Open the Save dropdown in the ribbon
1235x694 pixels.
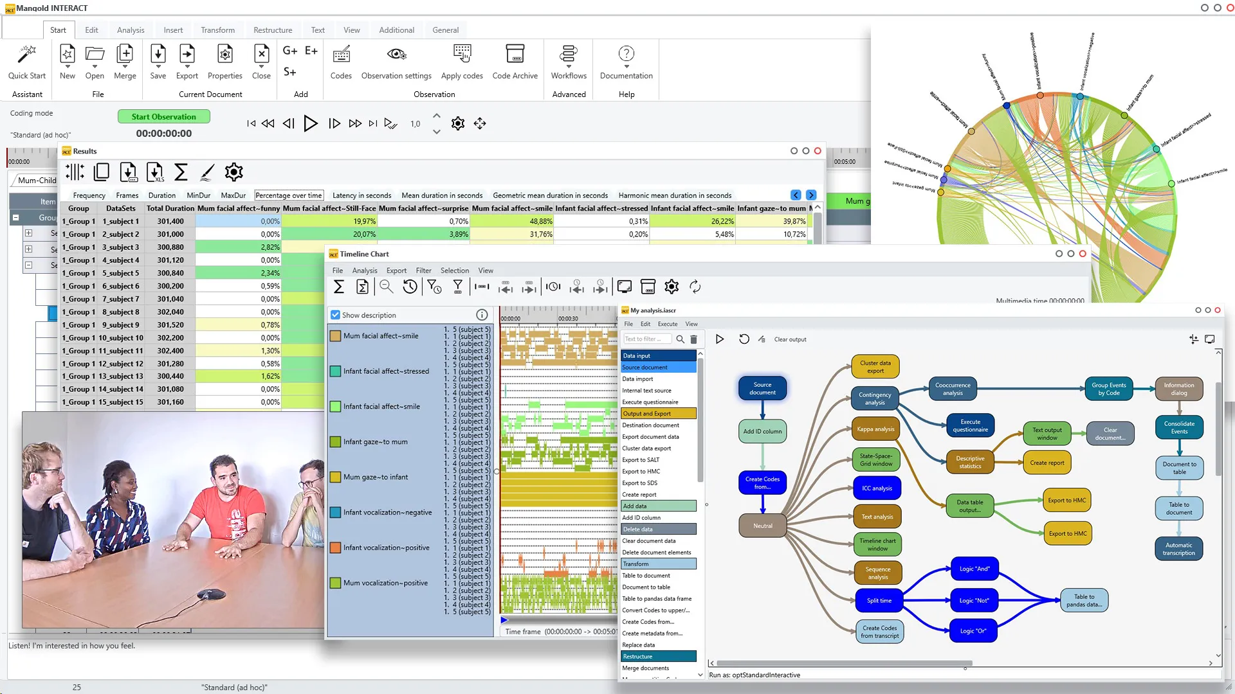point(158,66)
